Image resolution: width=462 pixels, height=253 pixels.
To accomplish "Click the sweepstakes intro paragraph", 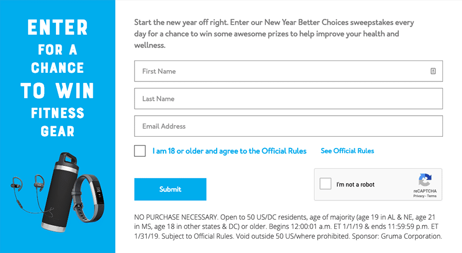I will point(274,34).
